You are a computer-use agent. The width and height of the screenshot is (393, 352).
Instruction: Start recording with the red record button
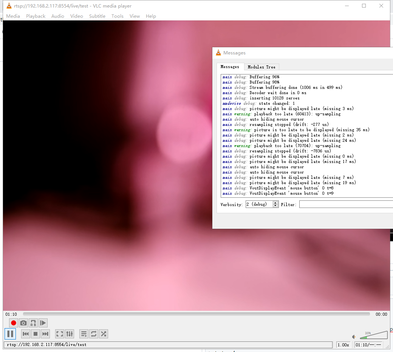click(x=13, y=323)
